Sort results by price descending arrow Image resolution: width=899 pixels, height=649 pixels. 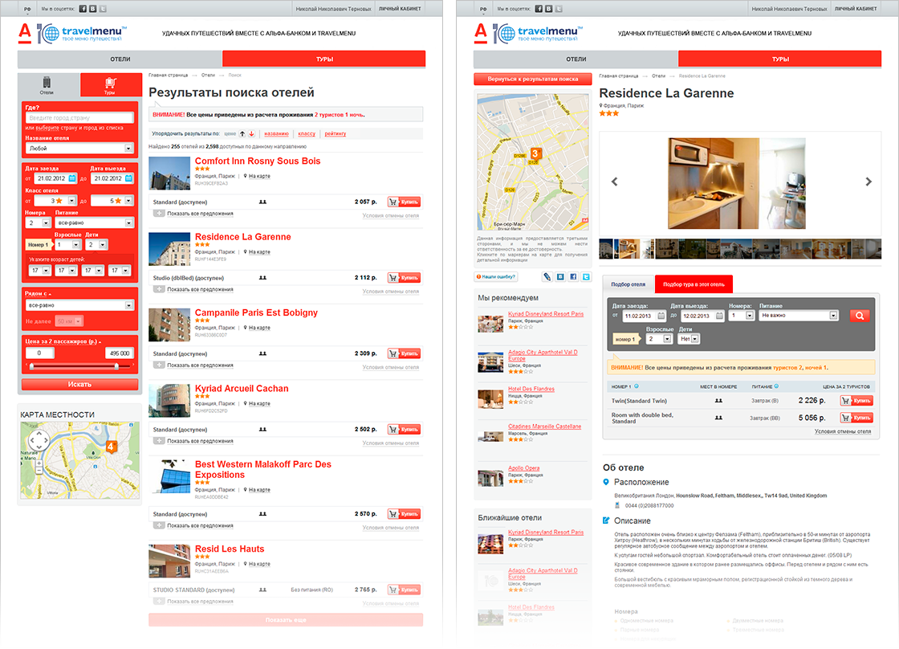(251, 133)
